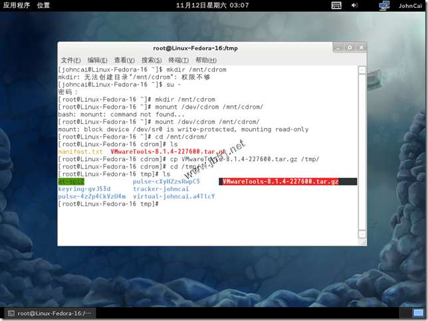Viewport: 428px width, 321px height.
Task: Click the last terminal prompt line
Action: 108,204
